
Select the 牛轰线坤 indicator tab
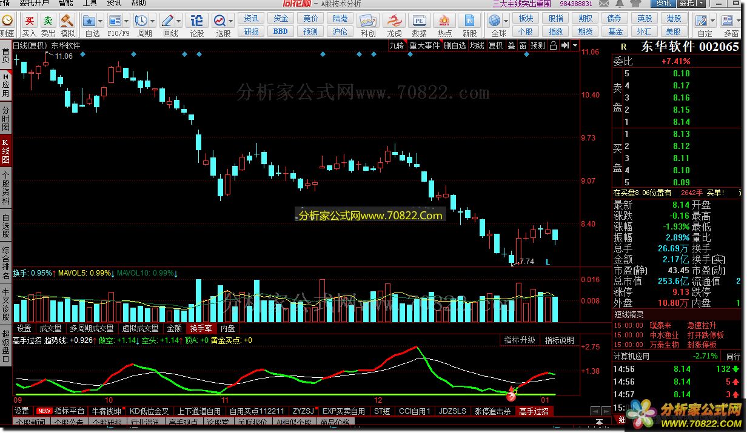(107, 411)
